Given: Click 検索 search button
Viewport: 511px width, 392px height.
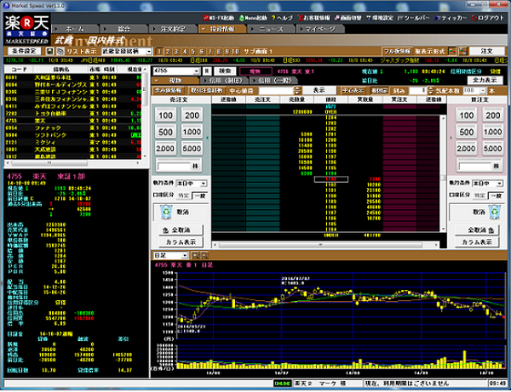Looking at the screenshot, I should point(225,71).
